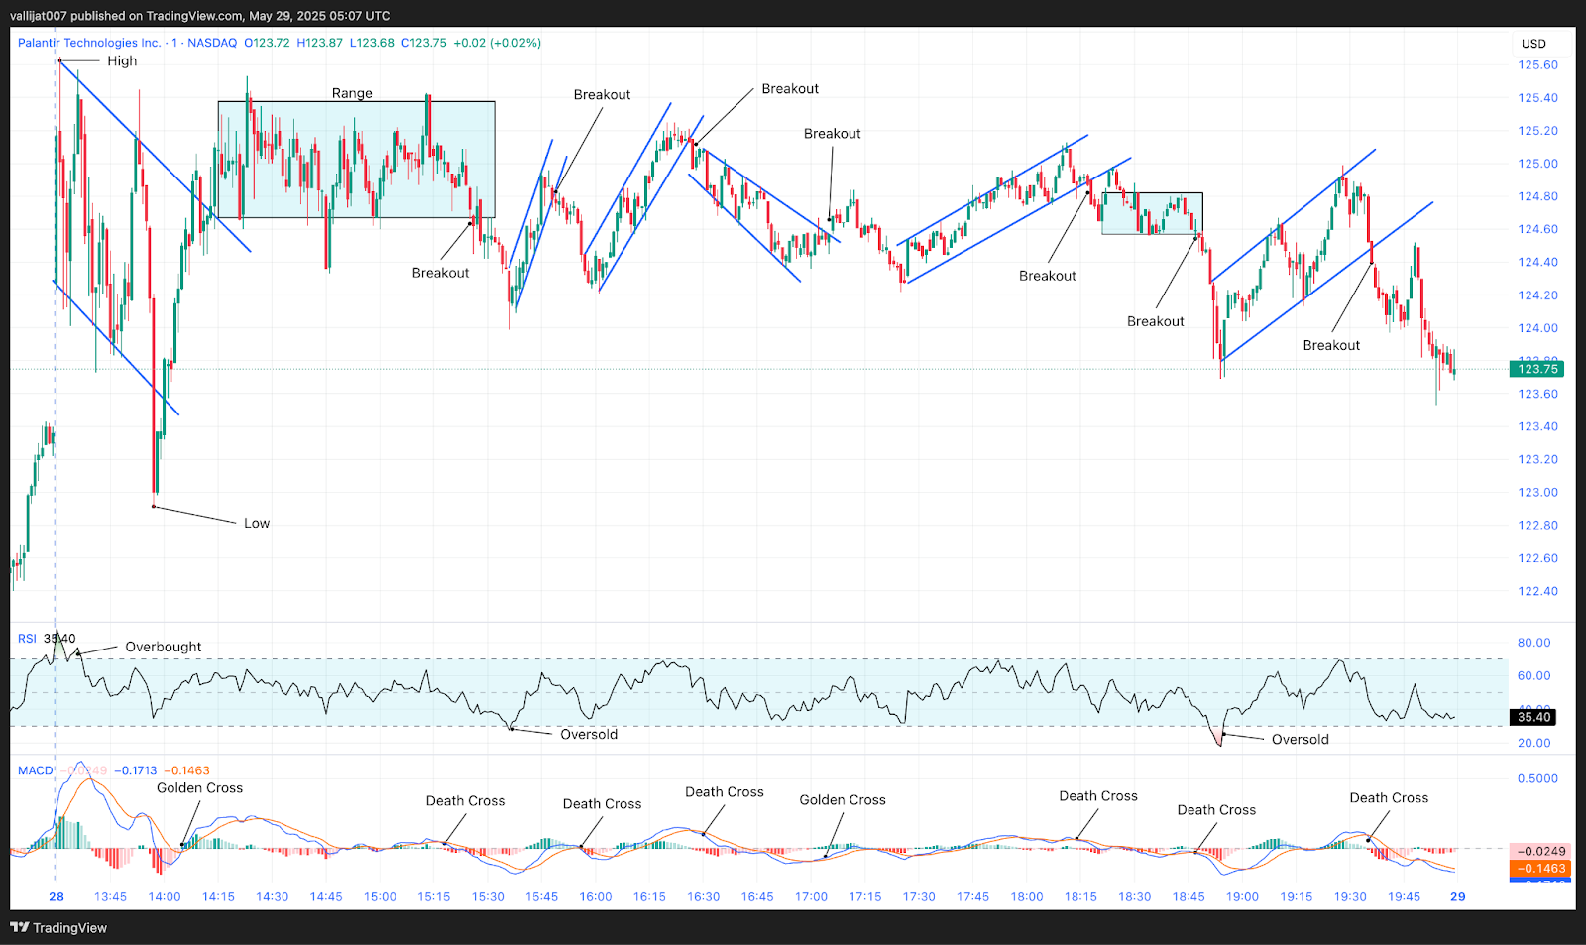Click the green 123.75 current price tag
Screen dimensions: 1586x945
[1537, 369]
